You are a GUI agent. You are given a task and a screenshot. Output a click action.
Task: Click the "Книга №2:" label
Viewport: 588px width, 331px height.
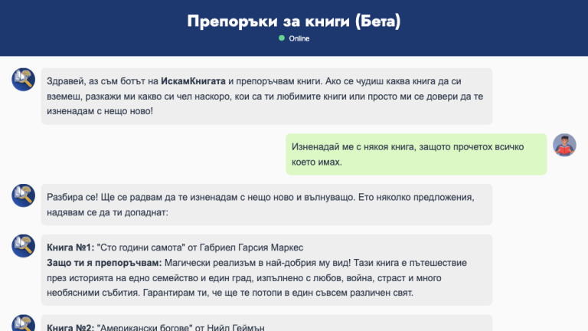(x=70, y=327)
